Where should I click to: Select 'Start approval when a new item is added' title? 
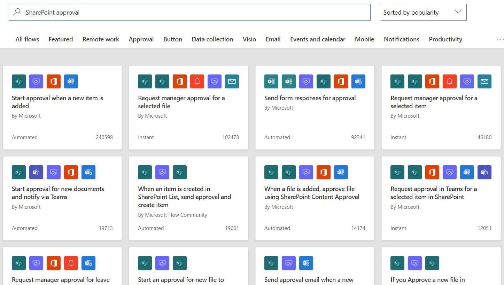tap(57, 102)
